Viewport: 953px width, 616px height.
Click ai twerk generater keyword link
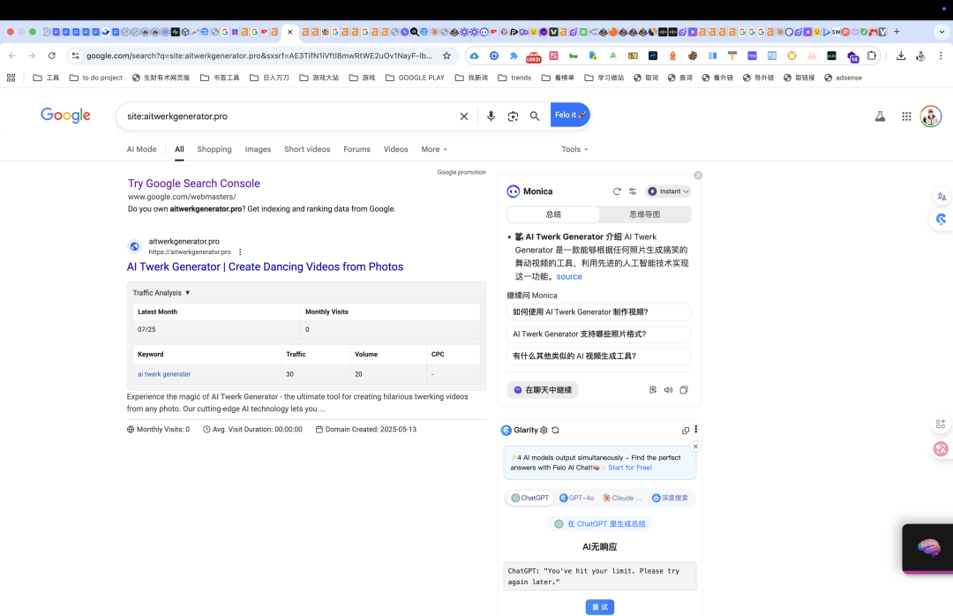(164, 374)
